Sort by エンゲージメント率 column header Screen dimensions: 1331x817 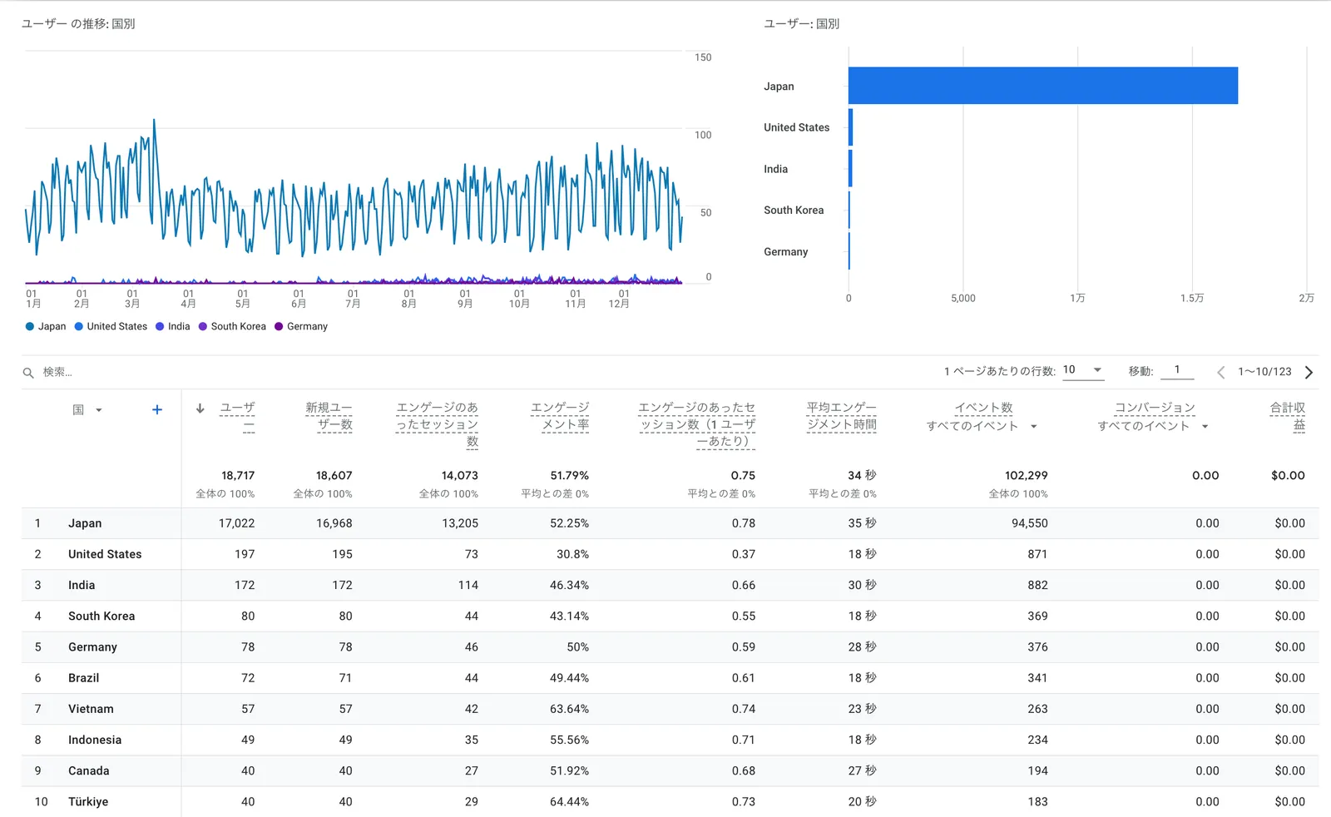pyautogui.click(x=560, y=416)
